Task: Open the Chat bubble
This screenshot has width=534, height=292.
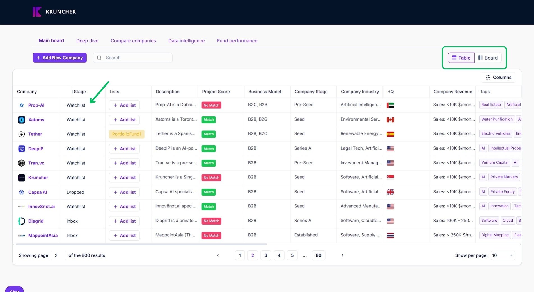Action: click(14, 289)
